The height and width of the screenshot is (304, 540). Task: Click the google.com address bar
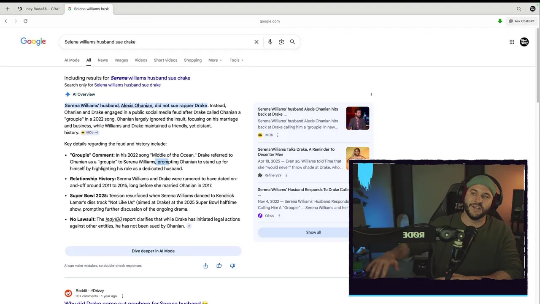pyautogui.click(x=270, y=21)
